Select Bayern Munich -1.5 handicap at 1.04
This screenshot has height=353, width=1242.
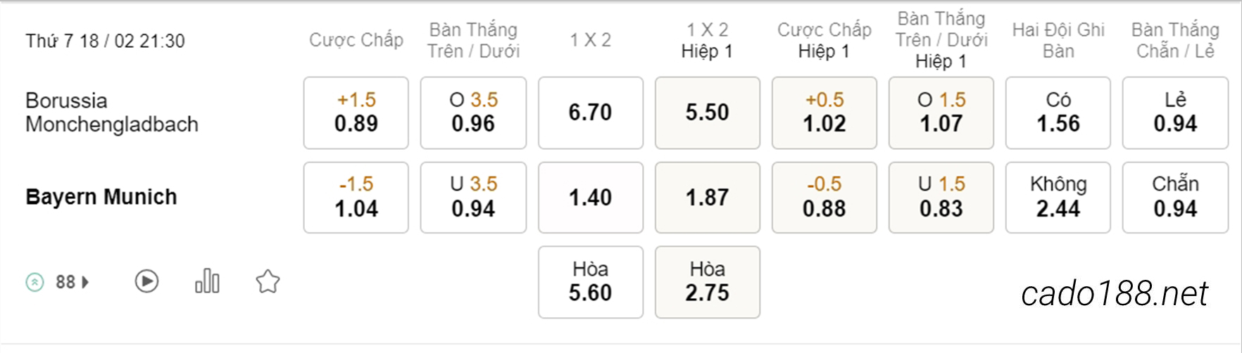tap(356, 198)
